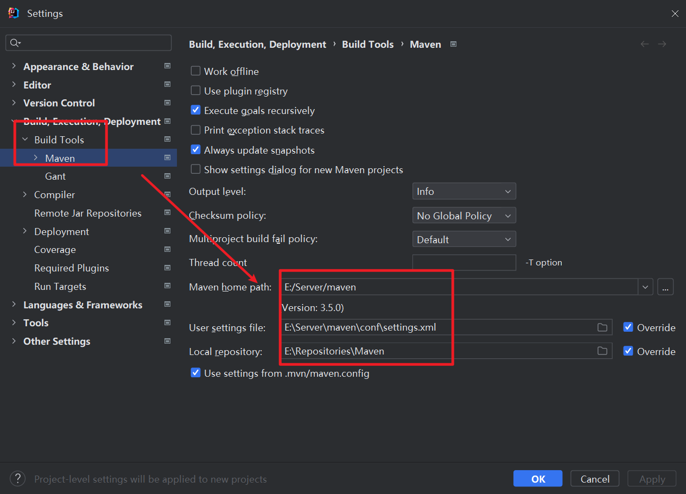686x494 pixels.
Task: Click project-level icon beside Other Settings
Action: pyautogui.click(x=167, y=341)
